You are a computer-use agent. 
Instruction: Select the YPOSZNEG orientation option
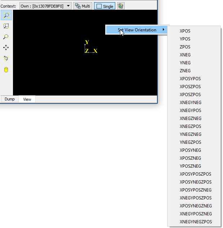pos(190,166)
